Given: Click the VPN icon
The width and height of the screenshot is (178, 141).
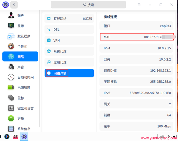Looking at the screenshot, I should [x=49, y=40].
